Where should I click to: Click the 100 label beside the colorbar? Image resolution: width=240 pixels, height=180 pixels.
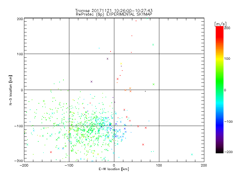pos(227,58)
